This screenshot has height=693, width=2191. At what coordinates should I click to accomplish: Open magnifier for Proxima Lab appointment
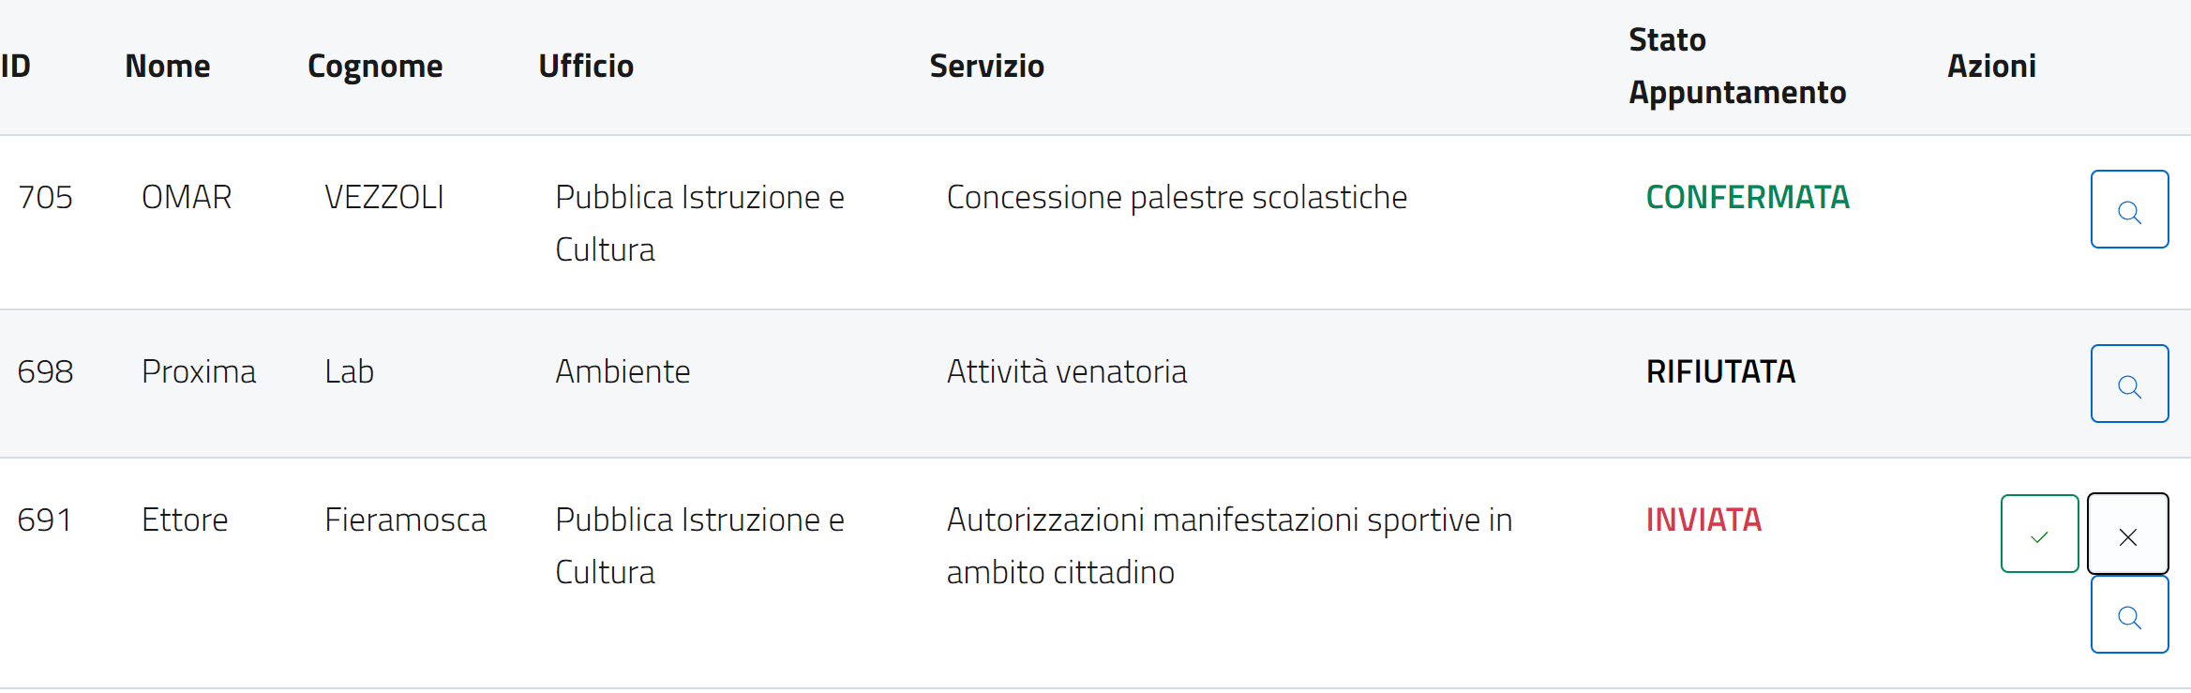pyautogui.click(x=2129, y=384)
